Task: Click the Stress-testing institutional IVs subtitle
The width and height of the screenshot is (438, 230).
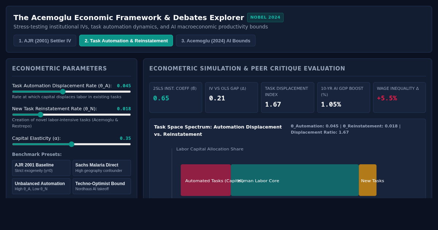Action: pos(141,27)
